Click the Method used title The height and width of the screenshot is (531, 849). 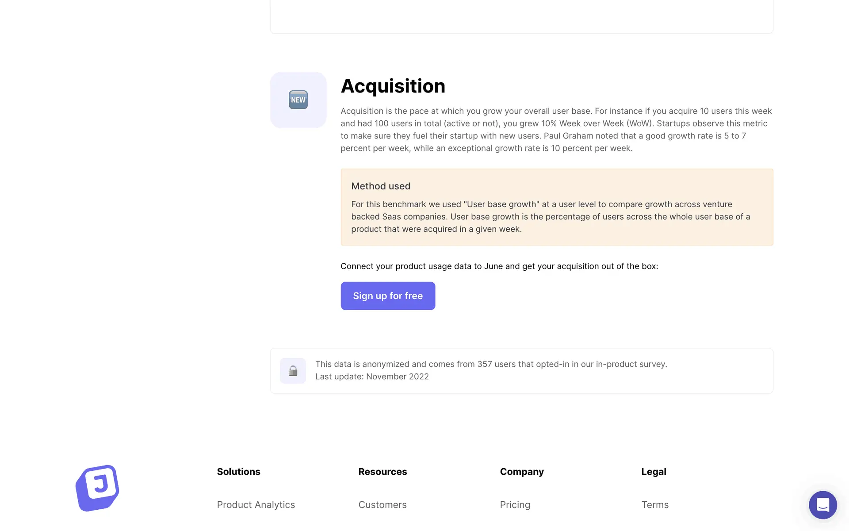coord(380,186)
